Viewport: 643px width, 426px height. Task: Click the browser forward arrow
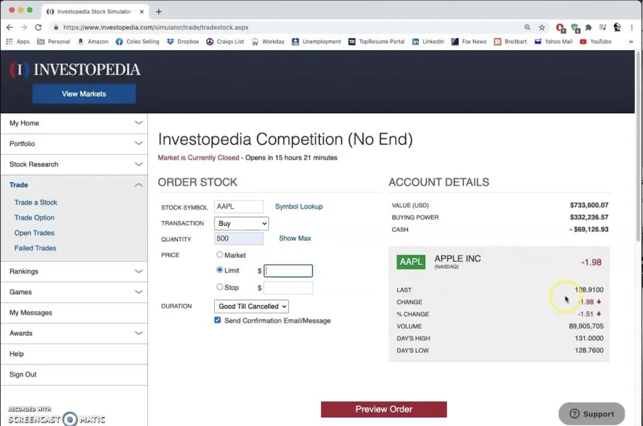tap(24, 27)
